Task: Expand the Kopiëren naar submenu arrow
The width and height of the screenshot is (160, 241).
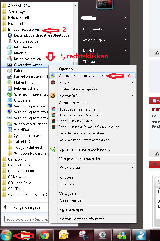Action: 132,168
